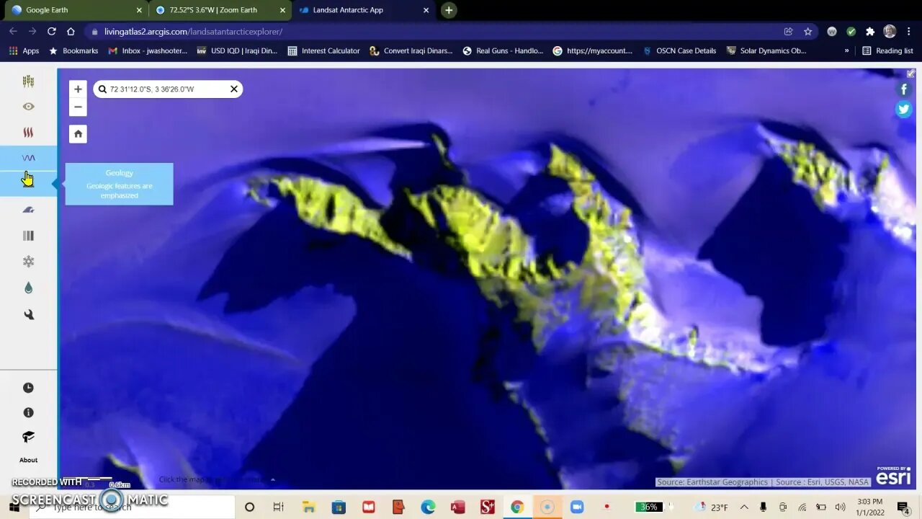The height and width of the screenshot is (519, 922).
Task: Select the Landsat Antarctic App tab
Action: click(x=364, y=10)
